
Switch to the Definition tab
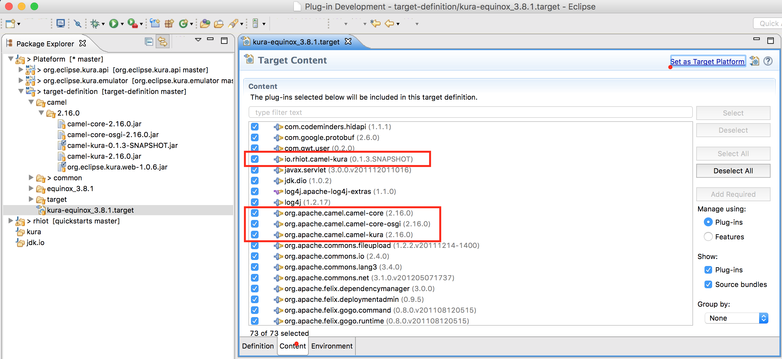click(x=258, y=346)
